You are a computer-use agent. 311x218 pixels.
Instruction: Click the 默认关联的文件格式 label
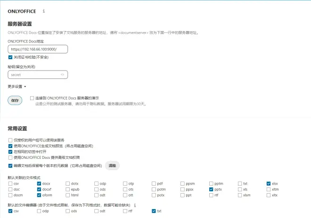click(24, 178)
